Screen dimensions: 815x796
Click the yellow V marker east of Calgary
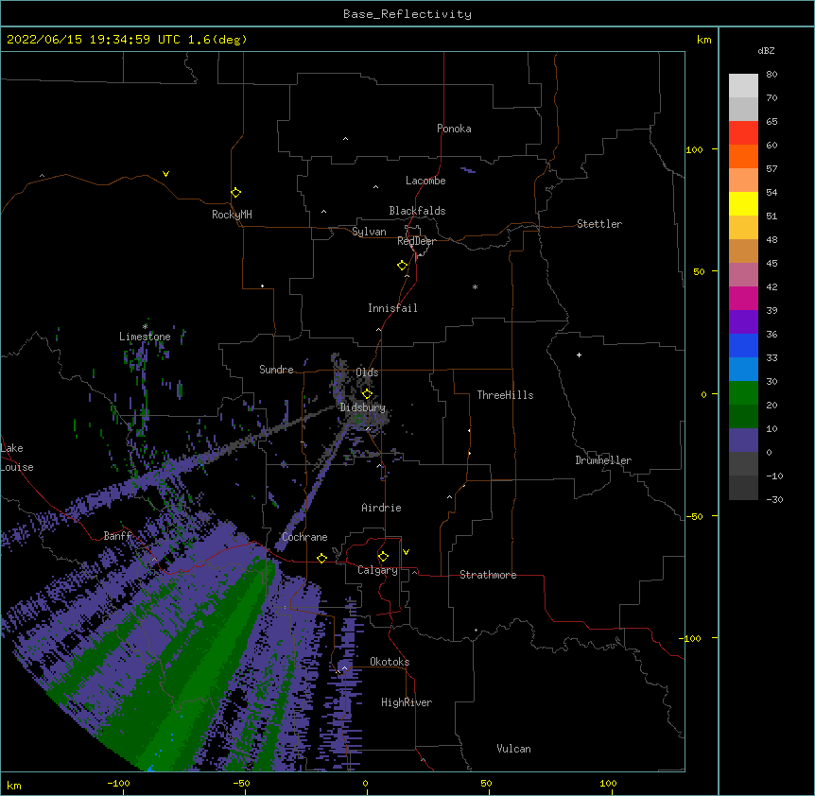click(x=406, y=552)
